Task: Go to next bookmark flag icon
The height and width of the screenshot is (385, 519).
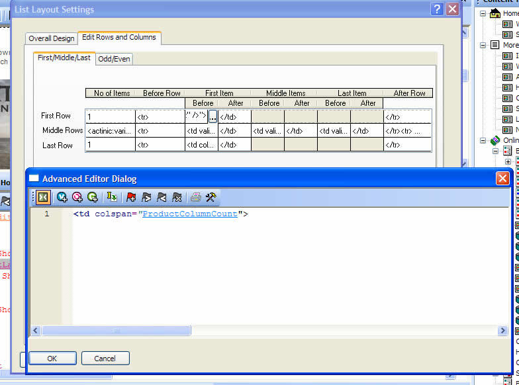Action: [x=146, y=197]
